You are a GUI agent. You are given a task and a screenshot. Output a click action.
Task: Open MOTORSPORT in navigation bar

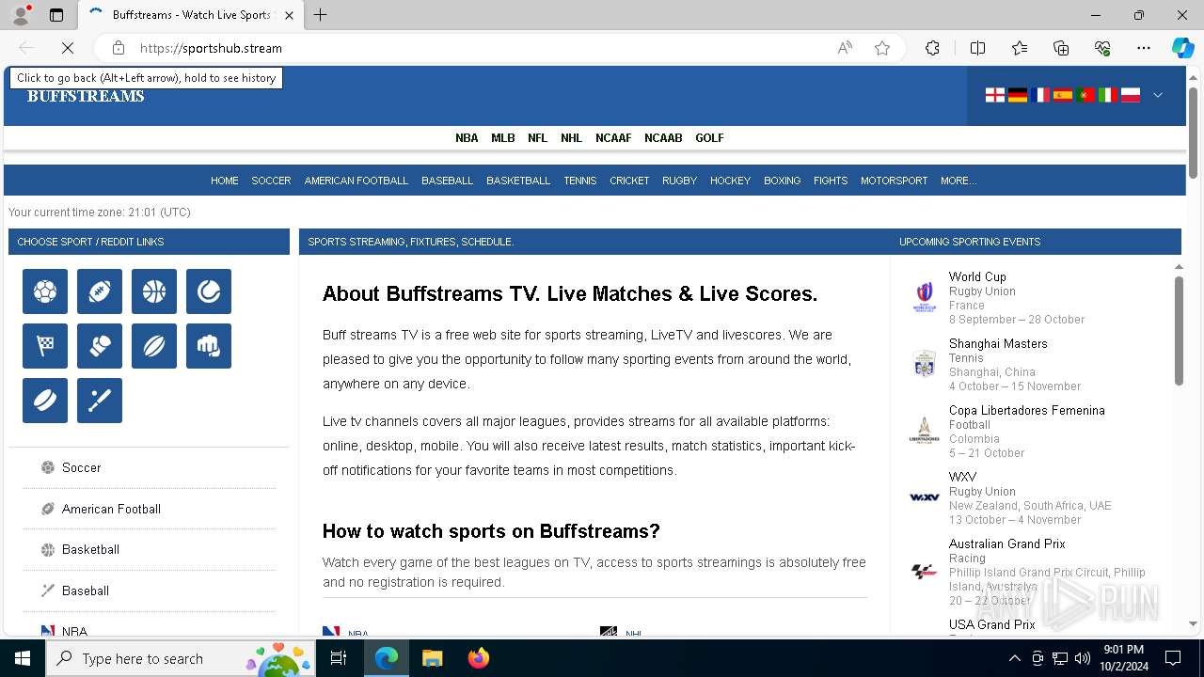click(894, 181)
